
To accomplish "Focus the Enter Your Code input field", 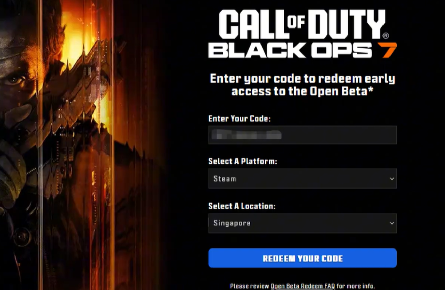I will coord(302,135).
